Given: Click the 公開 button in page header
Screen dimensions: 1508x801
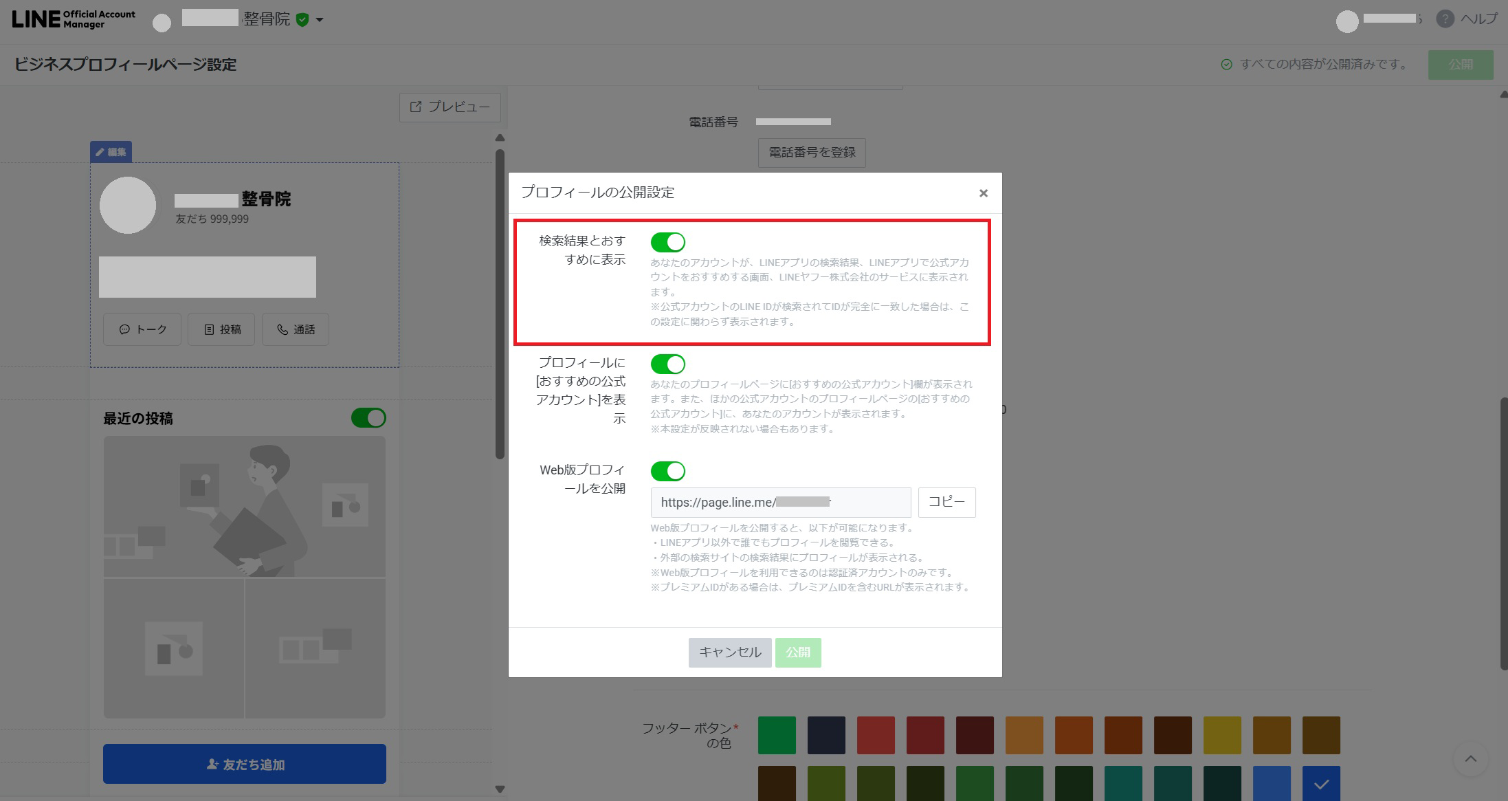Looking at the screenshot, I should (x=1461, y=64).
